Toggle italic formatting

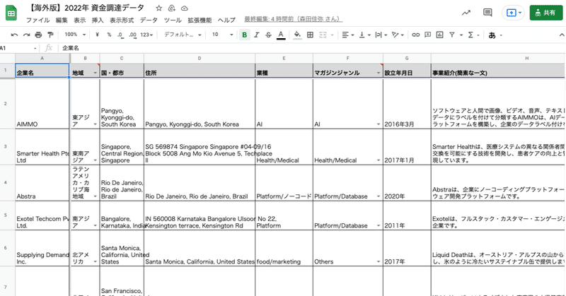pos(256,35)
